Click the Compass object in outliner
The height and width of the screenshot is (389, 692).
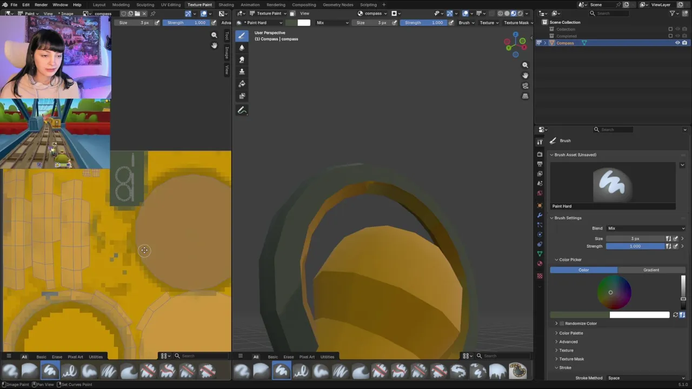click(x=565, y=43)
